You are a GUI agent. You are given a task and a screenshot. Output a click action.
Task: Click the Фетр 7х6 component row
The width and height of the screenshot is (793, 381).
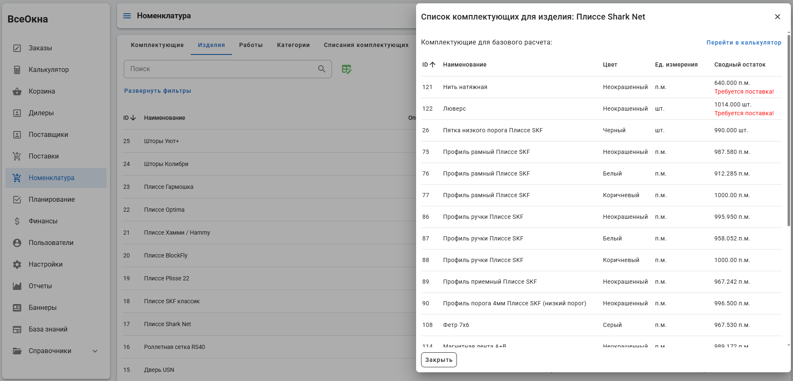click(x=601, y=325)
